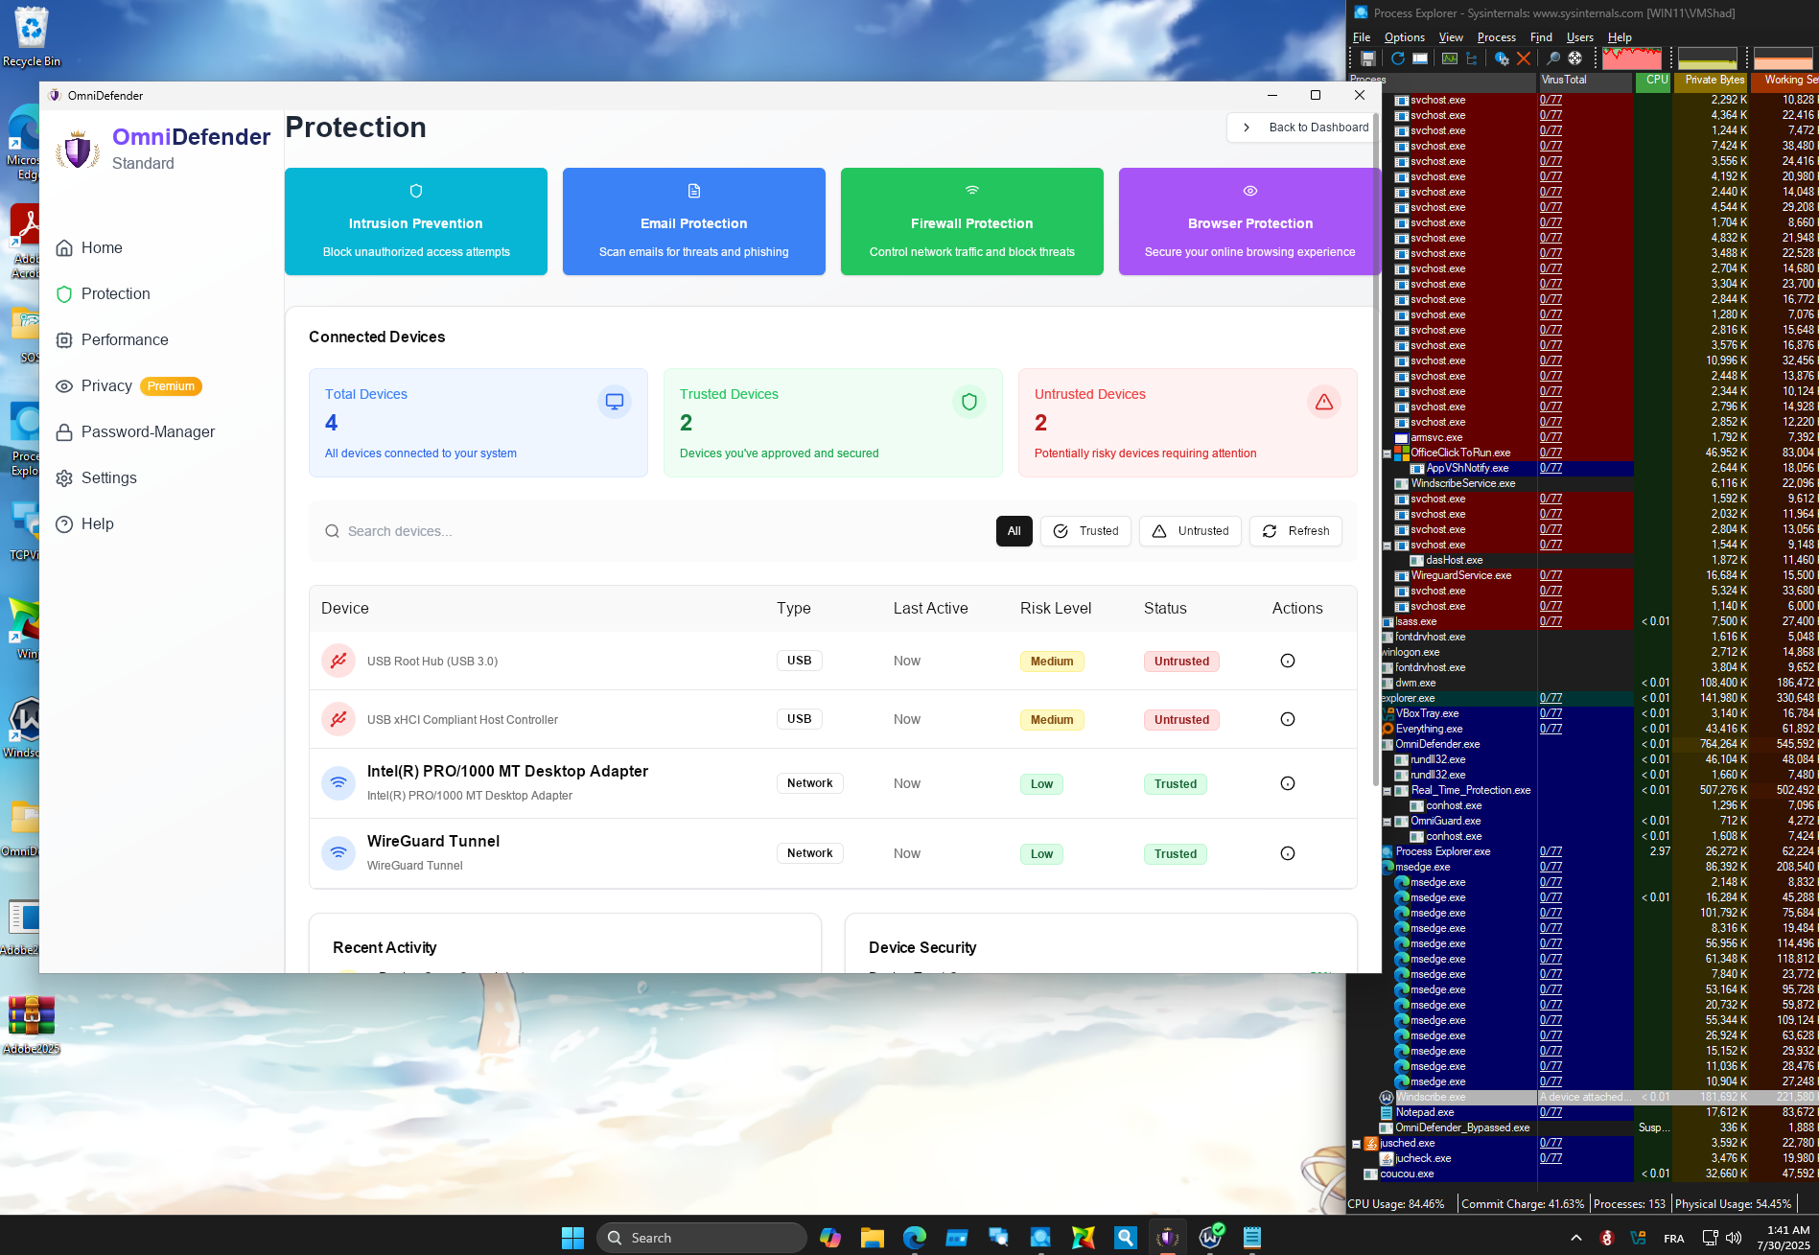The image size is (1819, 1255).
Task: Open the Privacy premium section
Action: pyautogui.click(x=128, y=385)
